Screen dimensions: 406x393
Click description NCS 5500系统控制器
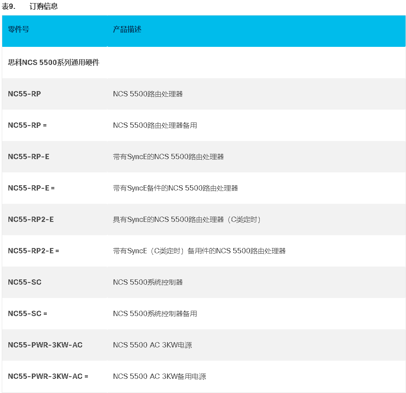click(148, 282)
